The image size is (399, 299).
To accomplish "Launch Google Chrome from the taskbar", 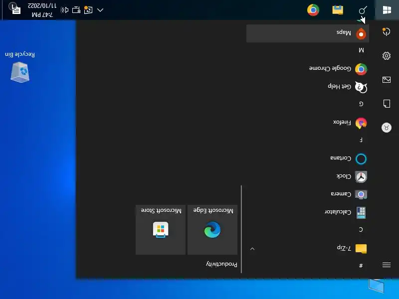I will [x=313, y=10].
